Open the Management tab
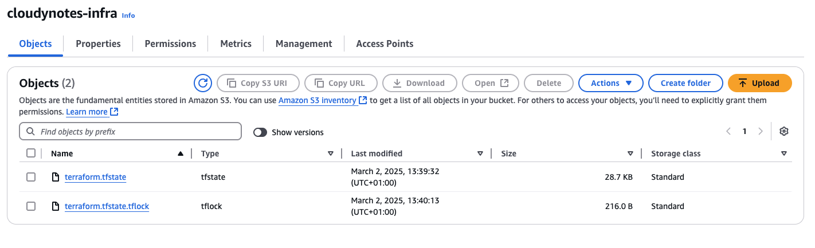The image size is (815, 248). [x=303, y=44]
